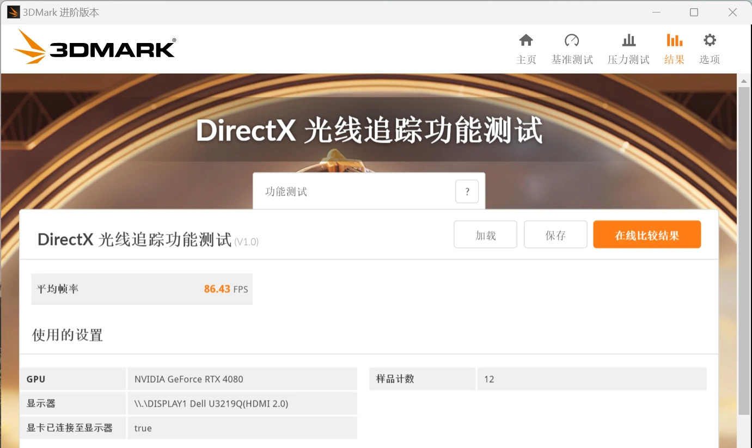Click the 3DMark logo
The image size is (752, 448).
95,47
